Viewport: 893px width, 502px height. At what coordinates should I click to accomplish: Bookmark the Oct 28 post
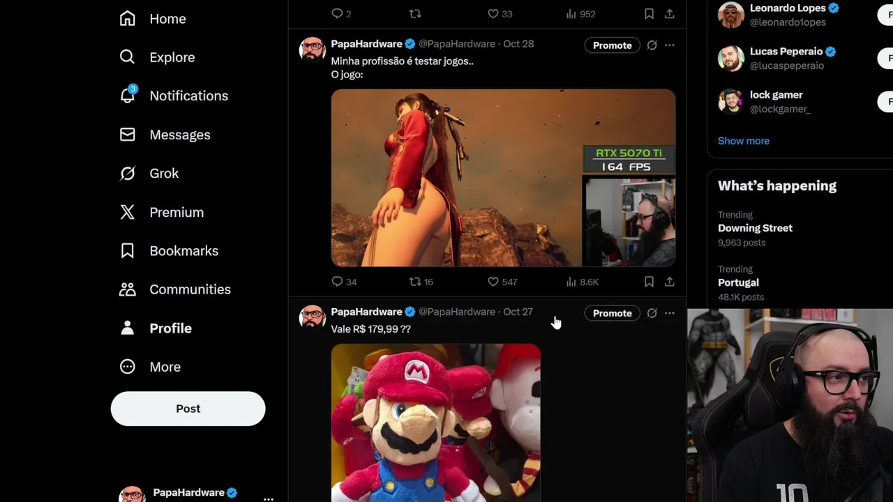point(649,282)
